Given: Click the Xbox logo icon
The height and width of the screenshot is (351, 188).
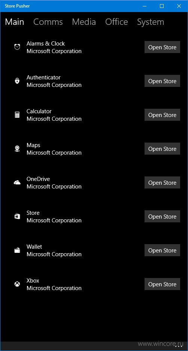Looking at the screenshot, I should click(17, 284).
